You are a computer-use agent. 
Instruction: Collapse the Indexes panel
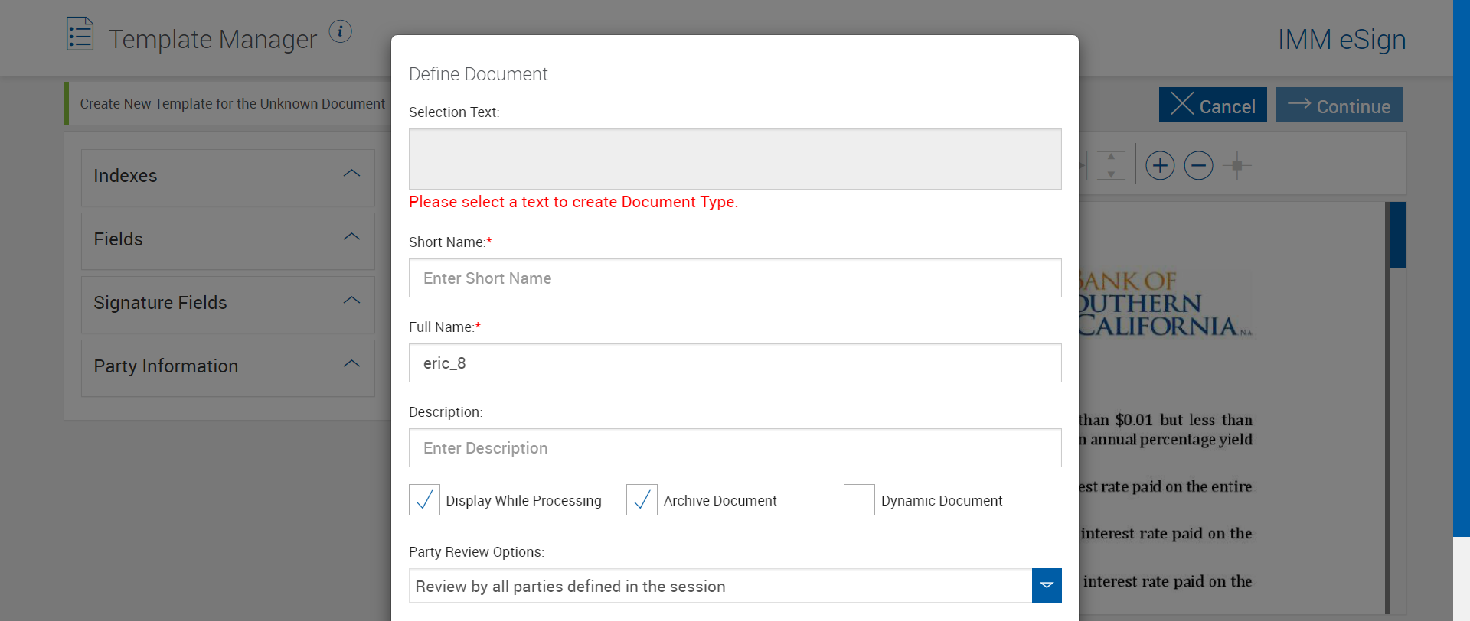pos(351,174)
